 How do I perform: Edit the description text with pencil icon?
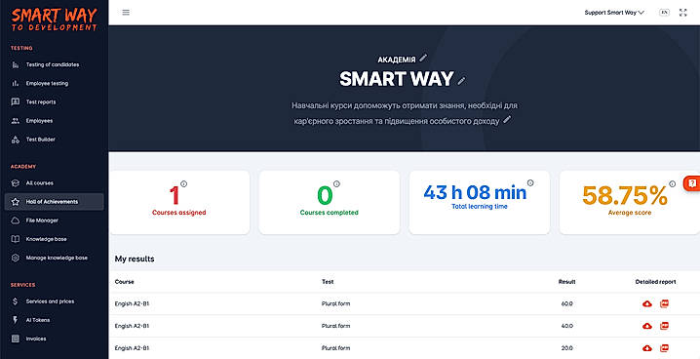pyautogui.click(x=507, y=120)
